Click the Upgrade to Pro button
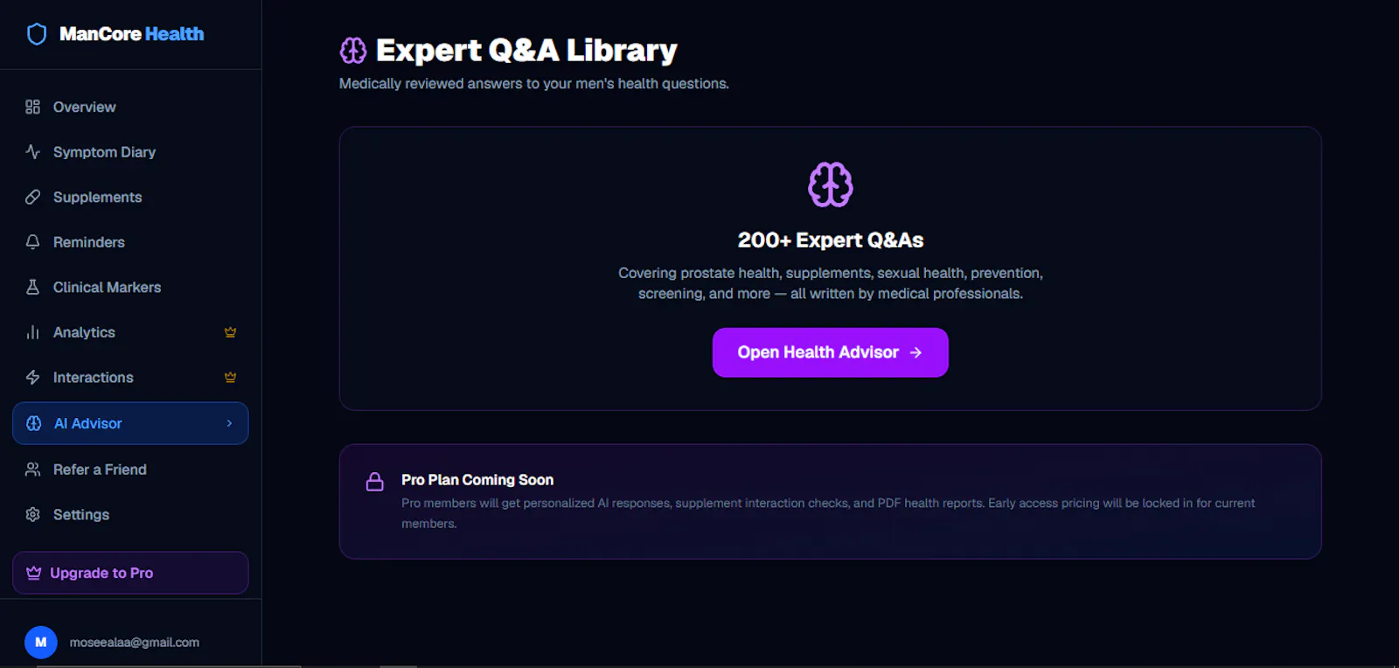 130,573
